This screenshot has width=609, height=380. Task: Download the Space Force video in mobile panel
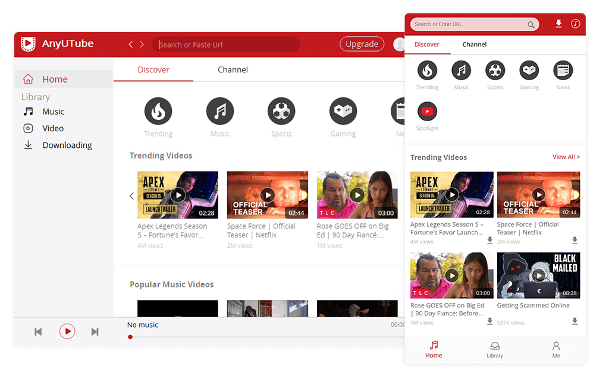pyautogui.click(x=575, y=240)
